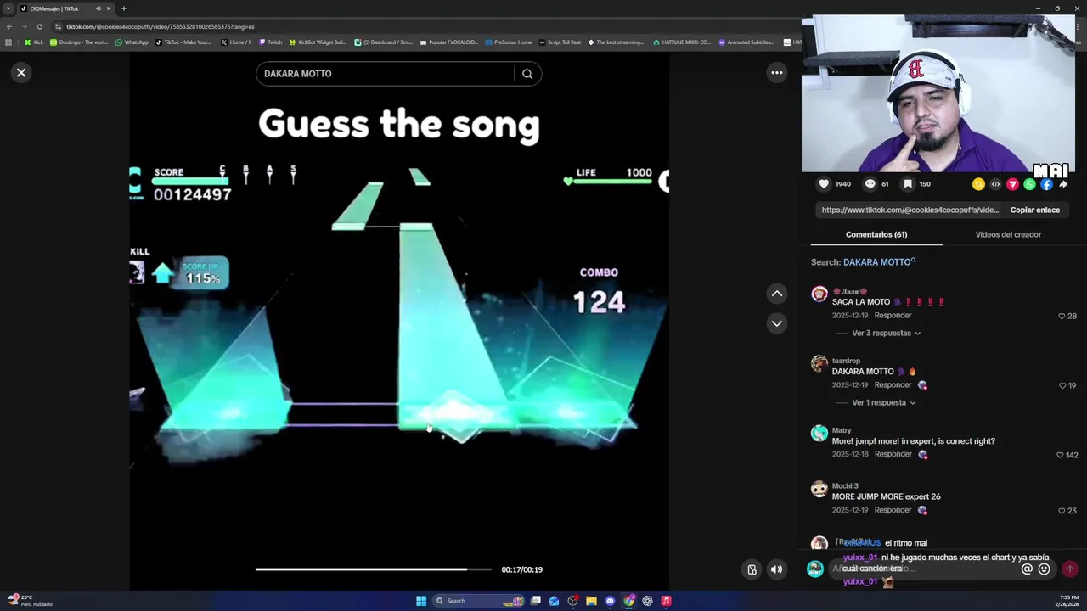The width and height of the screenshot is (1087, 611).
Task: Go back in the browser
Action: [9, 26]
